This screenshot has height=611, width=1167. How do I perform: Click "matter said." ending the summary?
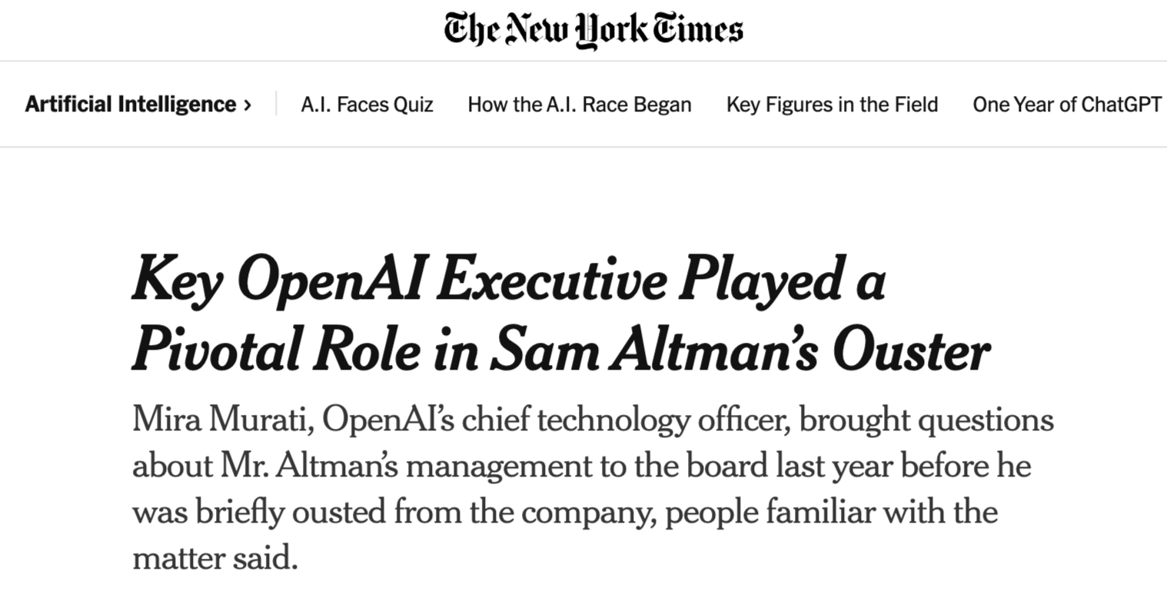[x=214, y=558]
